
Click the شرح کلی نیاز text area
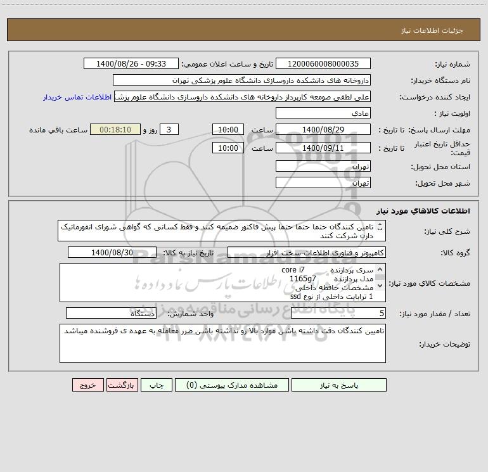coord(222,231)
